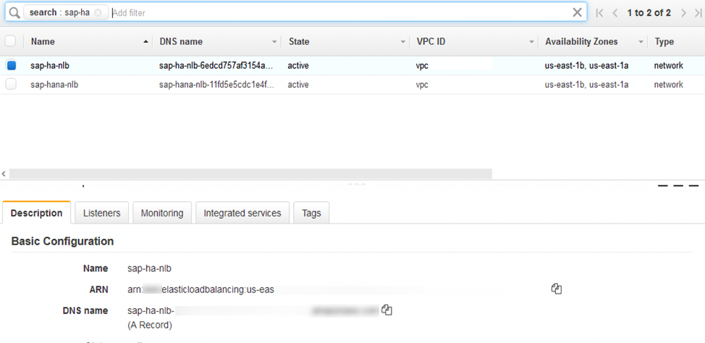Image resolution: width=705 pixels, height=343 pixels.
Task: Go to next page of results
Action: [x=683, y=13]
